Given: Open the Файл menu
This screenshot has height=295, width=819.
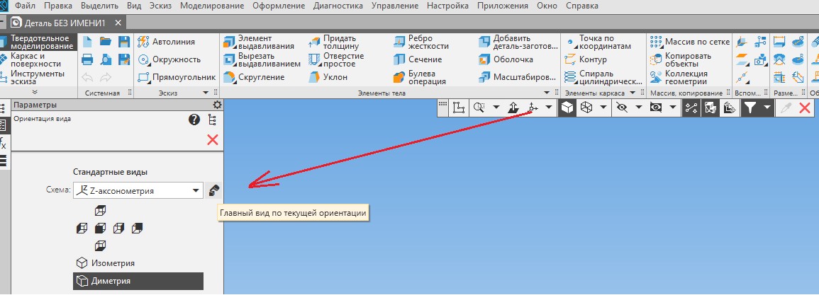Looking at the screenshot, I should point(25,6).
